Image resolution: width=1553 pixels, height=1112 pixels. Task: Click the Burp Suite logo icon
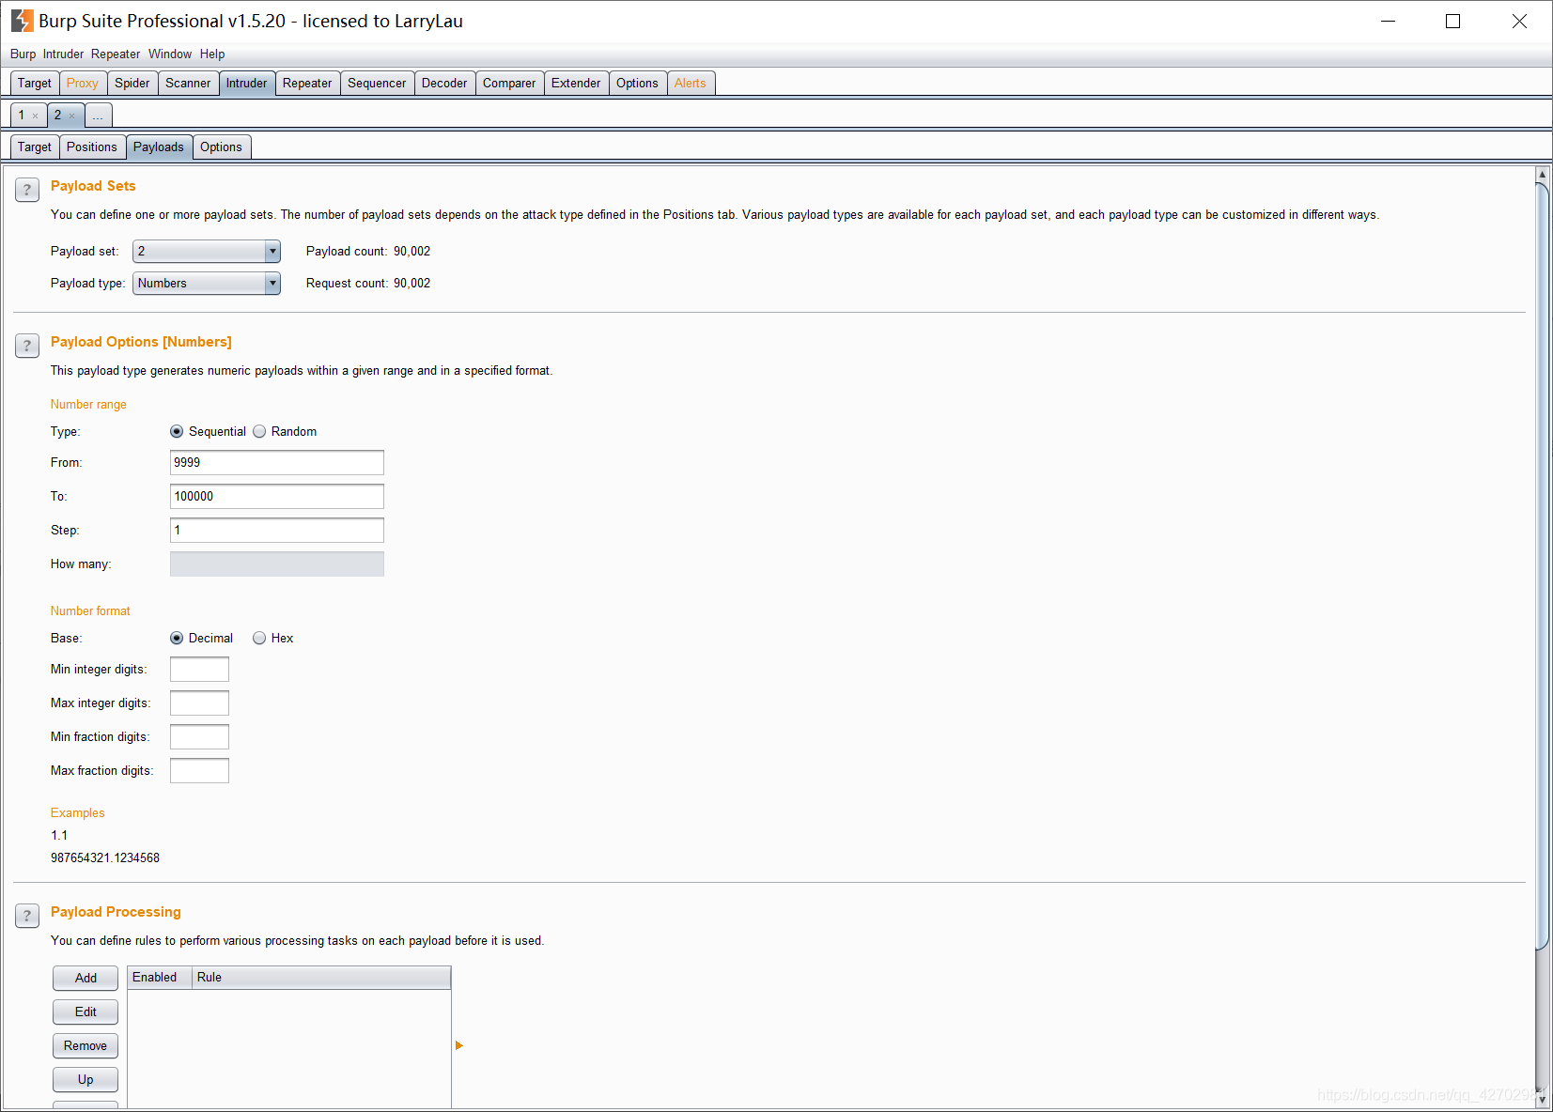pyautogui.click(x=22, y=21)
